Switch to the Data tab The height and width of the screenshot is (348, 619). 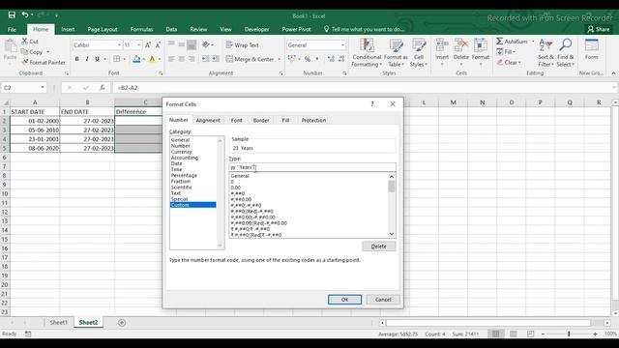171,29
